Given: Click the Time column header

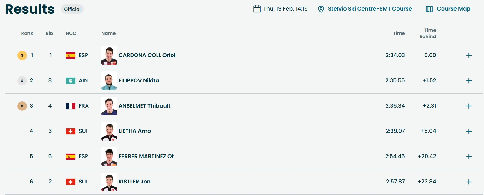Looking at the screenshot, I should pos(399,33).
